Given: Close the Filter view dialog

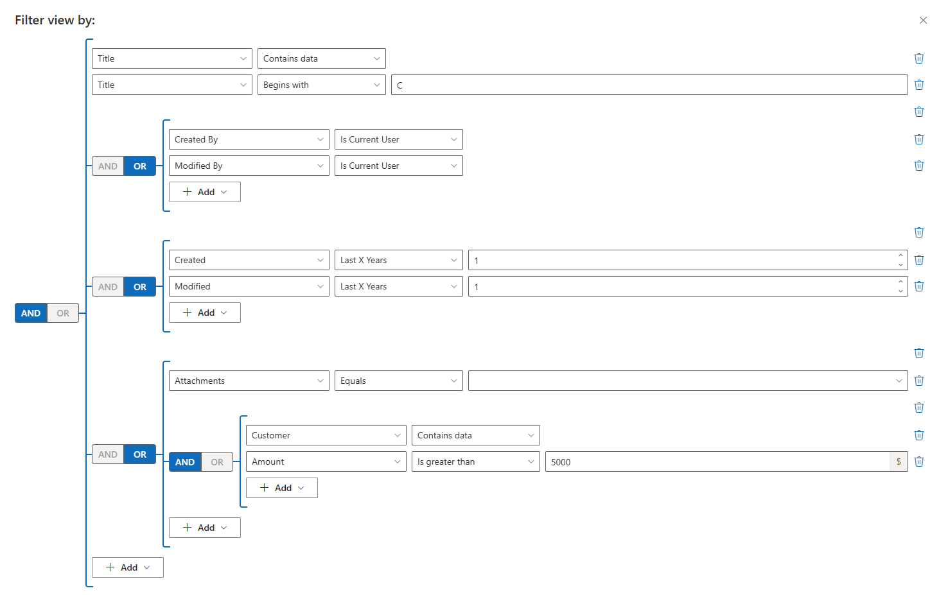Looking at the screenshot, I should [x=923, y=21].
